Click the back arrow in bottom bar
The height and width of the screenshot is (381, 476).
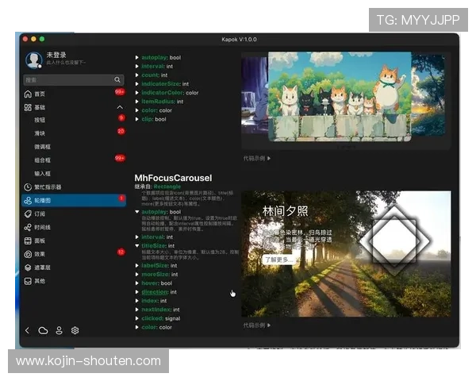(x=28, y=330)
